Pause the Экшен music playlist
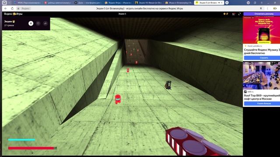 [x=31, y=23]
